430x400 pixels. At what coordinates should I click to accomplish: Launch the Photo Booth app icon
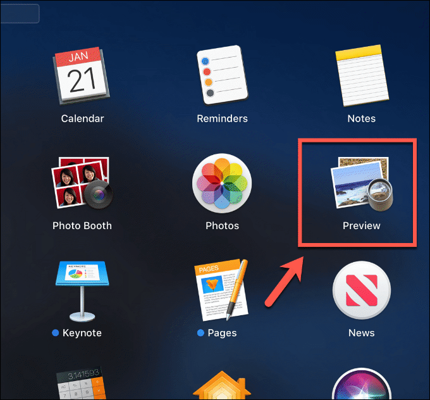[82, 183]
